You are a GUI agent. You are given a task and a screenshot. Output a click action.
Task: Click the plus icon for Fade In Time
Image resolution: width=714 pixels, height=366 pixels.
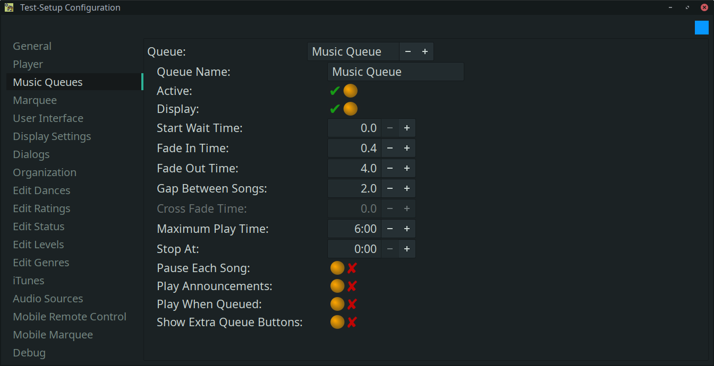pyautogui.click(x=407, y=148)
